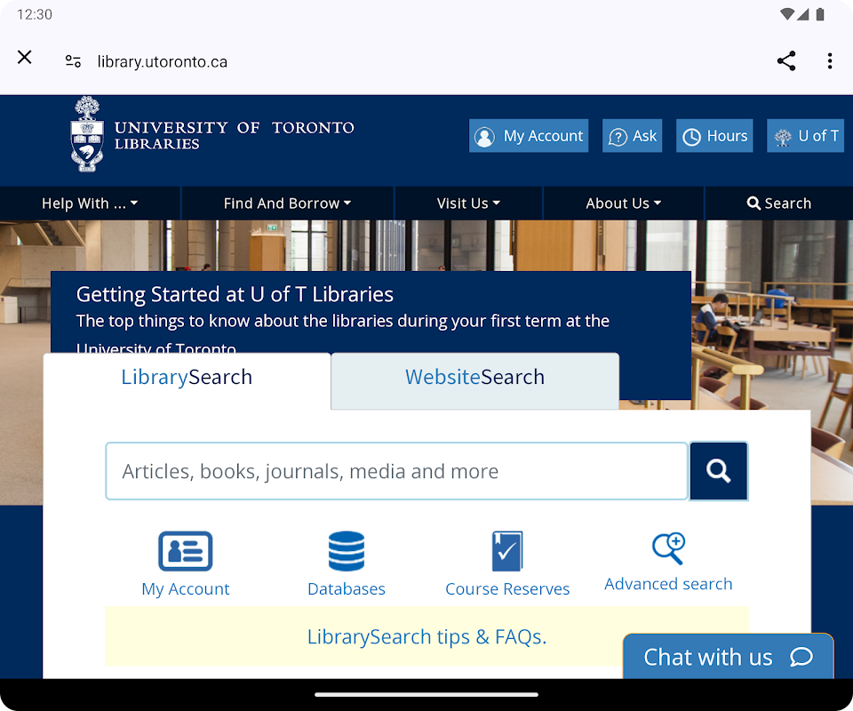
Task: Tap the share icon in browser bar
Action: coord(786,61)
